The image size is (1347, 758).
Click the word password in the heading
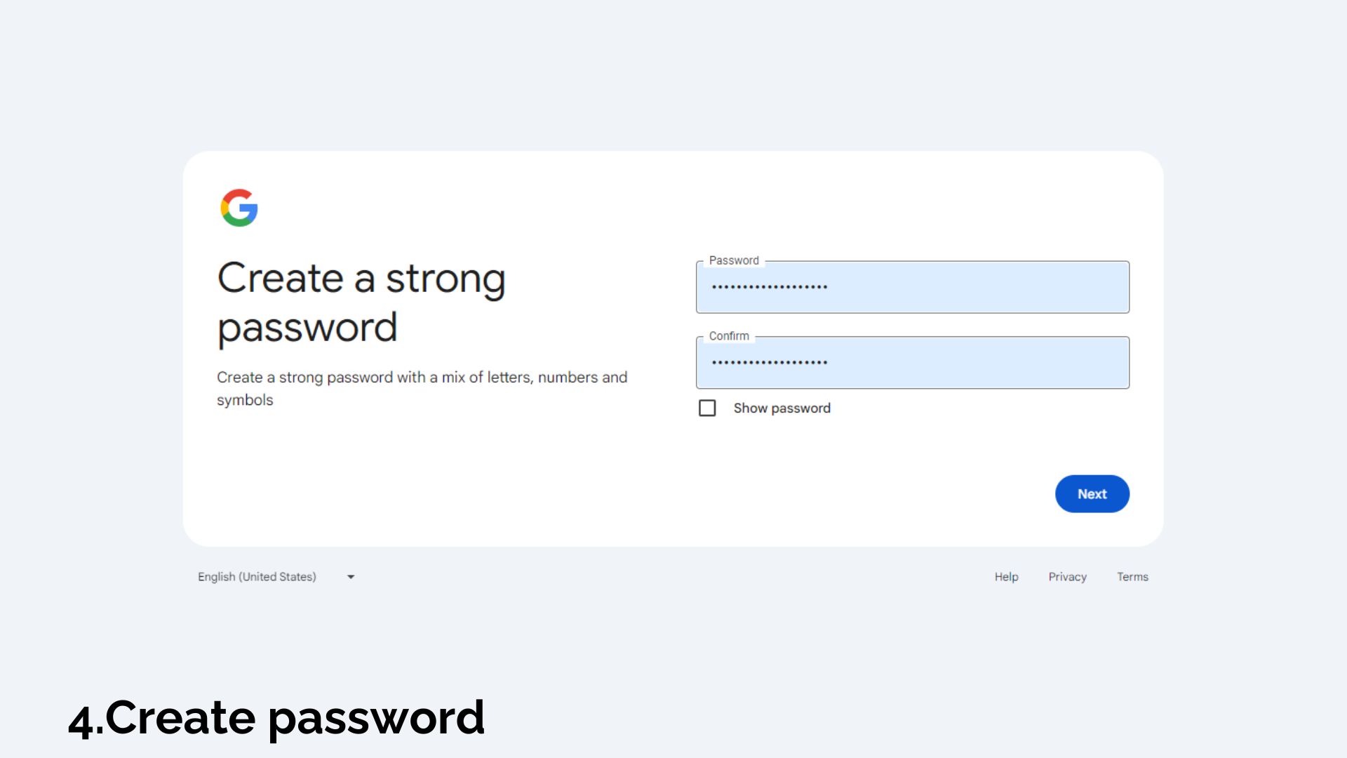[307, 328]
